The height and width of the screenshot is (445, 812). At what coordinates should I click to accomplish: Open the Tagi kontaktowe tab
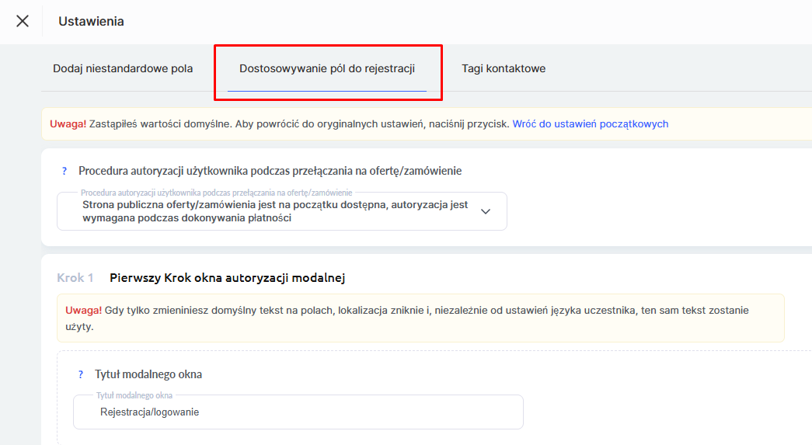504,68
